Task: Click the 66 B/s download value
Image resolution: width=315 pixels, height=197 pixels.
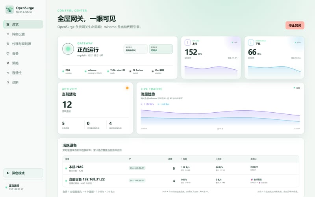Action: point(254,52)
